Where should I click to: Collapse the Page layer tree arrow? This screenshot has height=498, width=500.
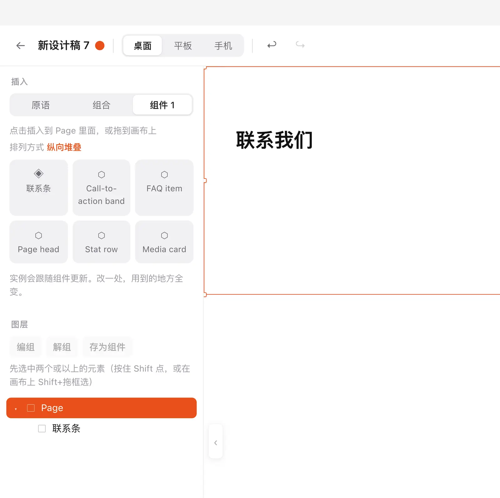coord(16,409)
